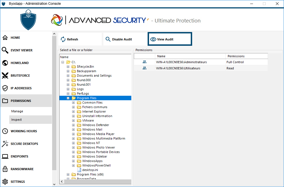The height and width of the screenshot is (187, 284).
Task: Click the Settings gear icon
Action: pos(5,182)
